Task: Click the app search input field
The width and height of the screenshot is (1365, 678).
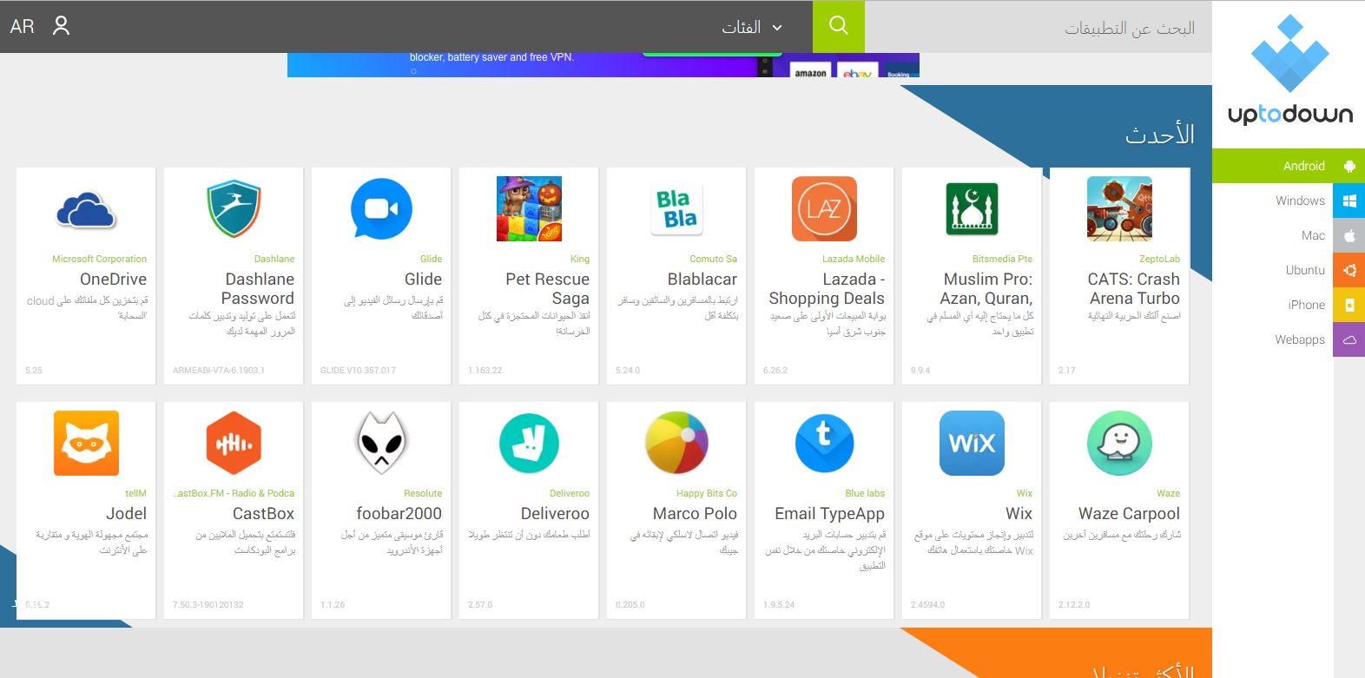Action: [x=1039, y=27]
